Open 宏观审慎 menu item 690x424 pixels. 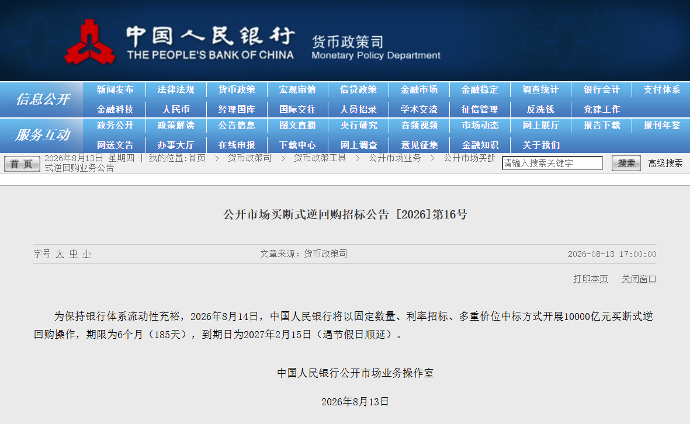click(297, 90)
